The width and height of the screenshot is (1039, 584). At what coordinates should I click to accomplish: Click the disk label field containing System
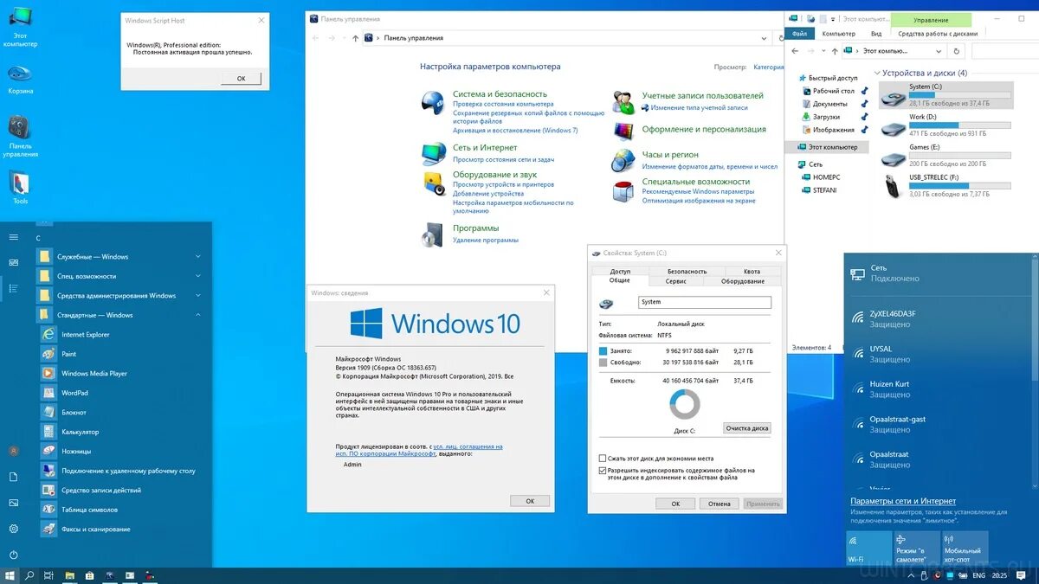tap(705, 302)
